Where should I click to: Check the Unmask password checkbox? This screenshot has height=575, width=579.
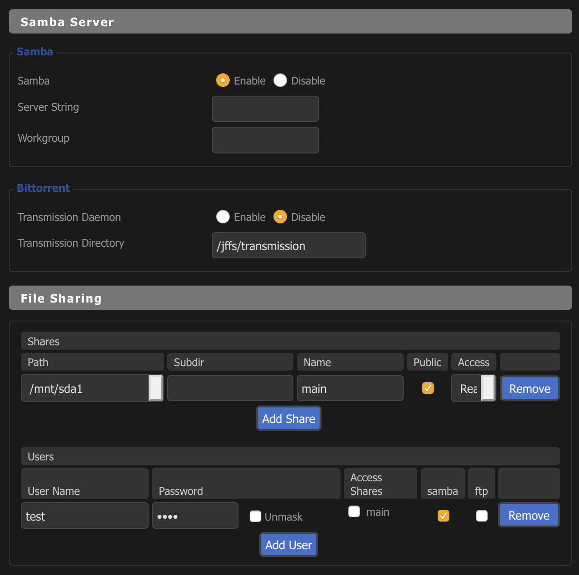(x=255, y=516)
